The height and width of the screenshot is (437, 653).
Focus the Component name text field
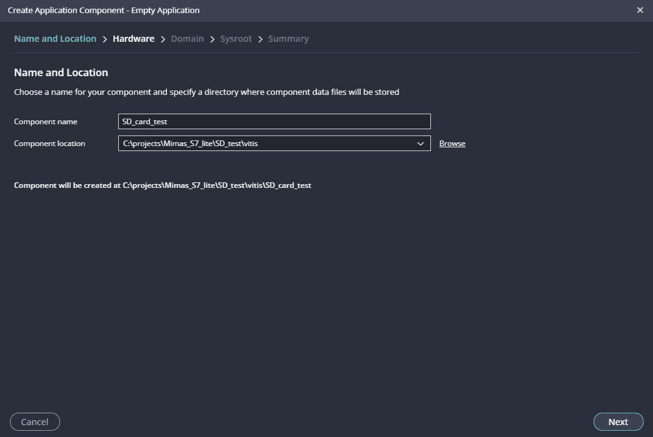coord(274,122)
